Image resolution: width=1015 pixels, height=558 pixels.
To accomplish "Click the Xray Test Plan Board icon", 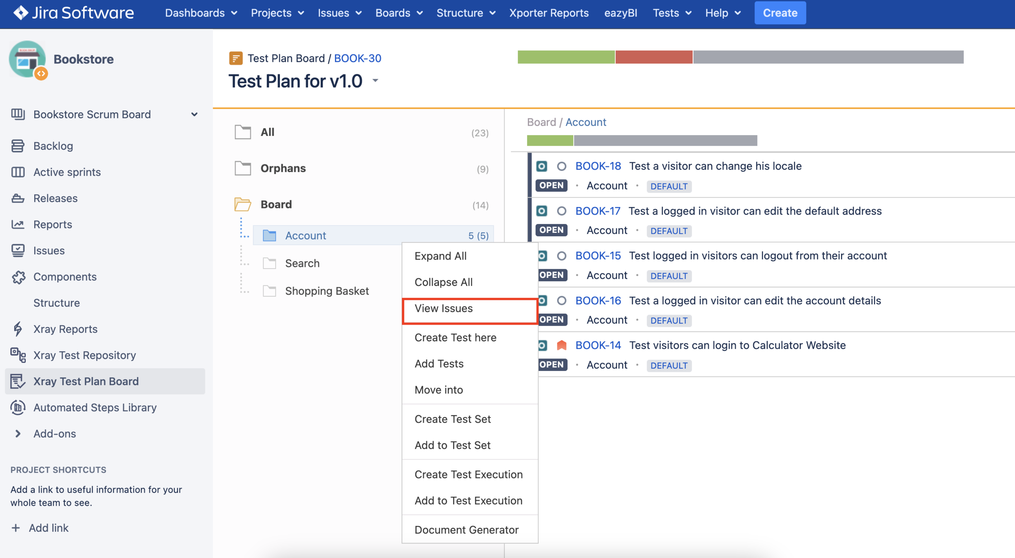I will [x=18, y=381].
